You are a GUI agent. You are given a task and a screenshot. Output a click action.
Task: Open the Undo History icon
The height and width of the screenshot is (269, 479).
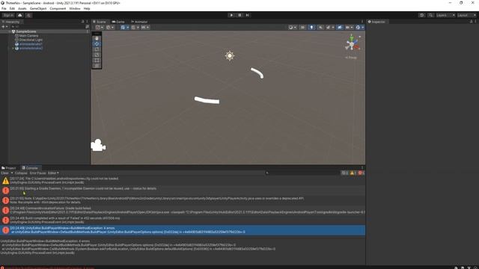tap(421, 15)
